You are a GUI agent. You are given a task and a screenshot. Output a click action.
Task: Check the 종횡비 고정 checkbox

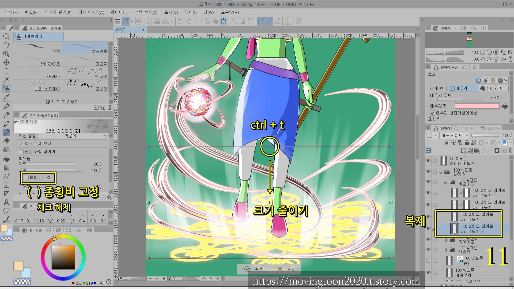click(x=27, y=177)
